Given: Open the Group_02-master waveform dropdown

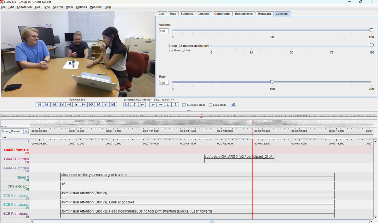Looking at the screenshot, I should pyautogui.click(x=26, y=131).
